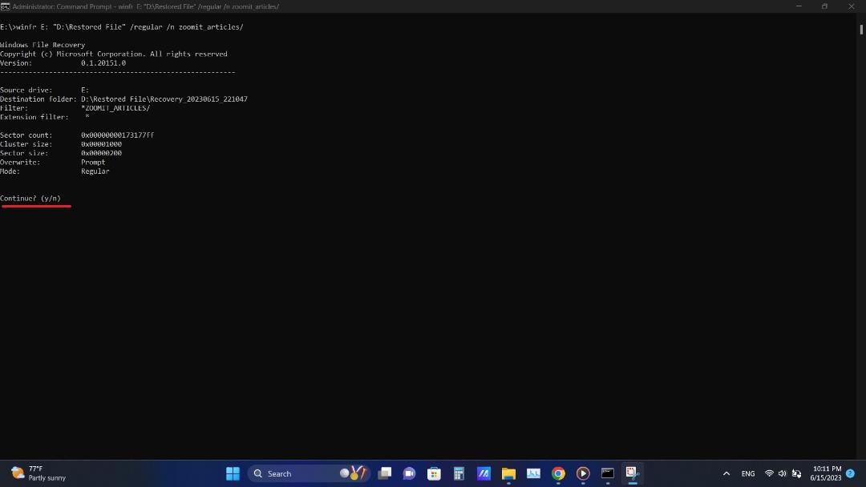This screenshot has width=866, height=487.
Task: Close the Command Prompt window
Action: click(x=851, y=6)
